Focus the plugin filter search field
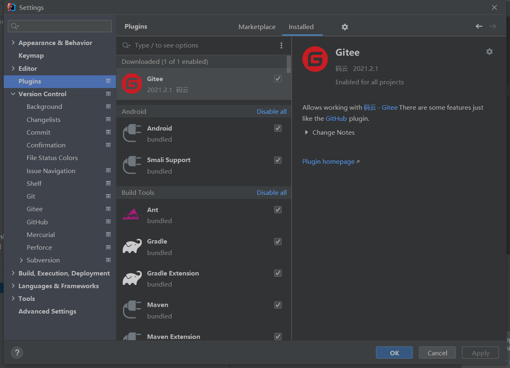Screen dimensions: 510x368 pos(204,45)
